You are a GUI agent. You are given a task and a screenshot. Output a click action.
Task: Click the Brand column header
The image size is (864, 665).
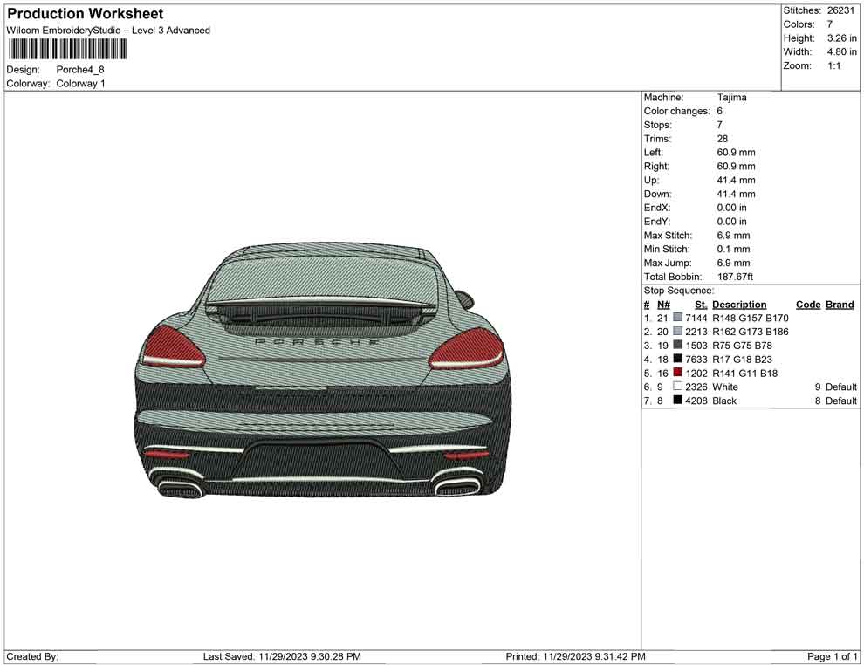click(839, 304)
